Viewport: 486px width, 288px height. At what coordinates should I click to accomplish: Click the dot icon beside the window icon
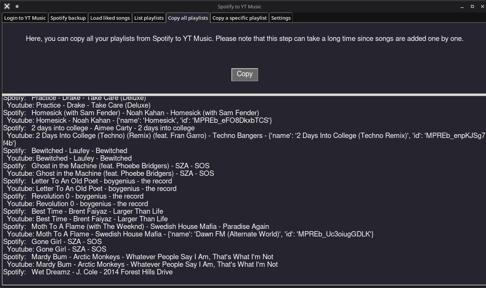coord(17,6)
